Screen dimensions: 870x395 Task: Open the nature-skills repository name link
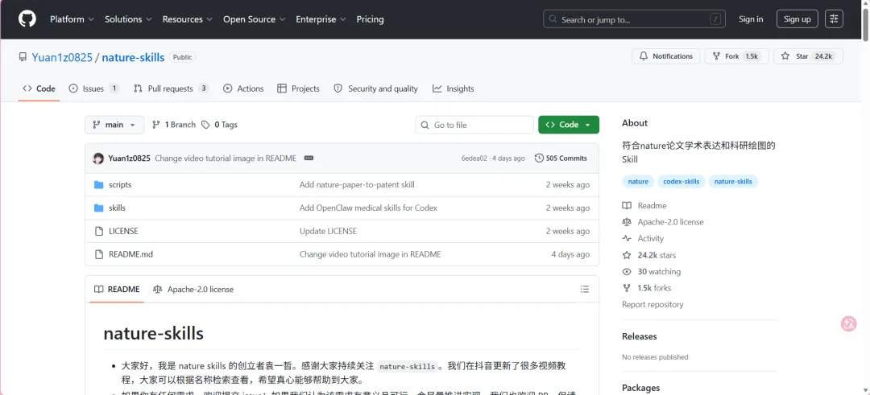(133, 57)
